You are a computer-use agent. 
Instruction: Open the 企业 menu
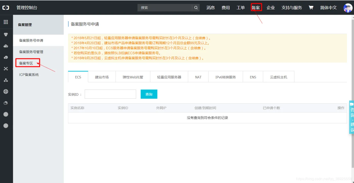point(271,8)
